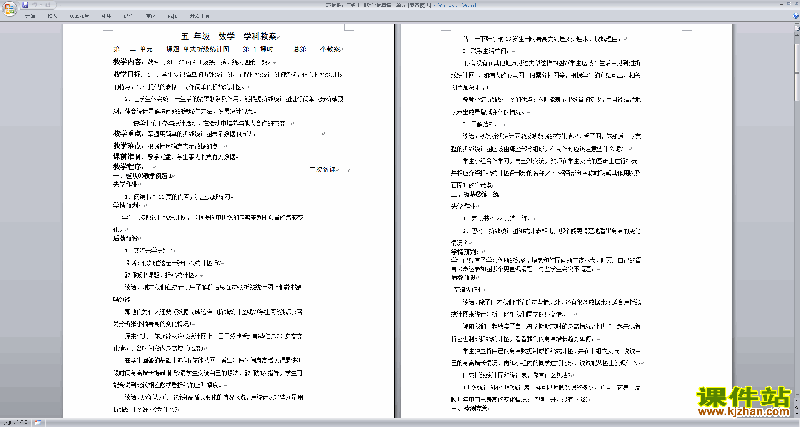Screen dimensions: 800x427
Task: Click the text 学情预判 on the first page
Action: pyautogui.click(x=127, y=205)
